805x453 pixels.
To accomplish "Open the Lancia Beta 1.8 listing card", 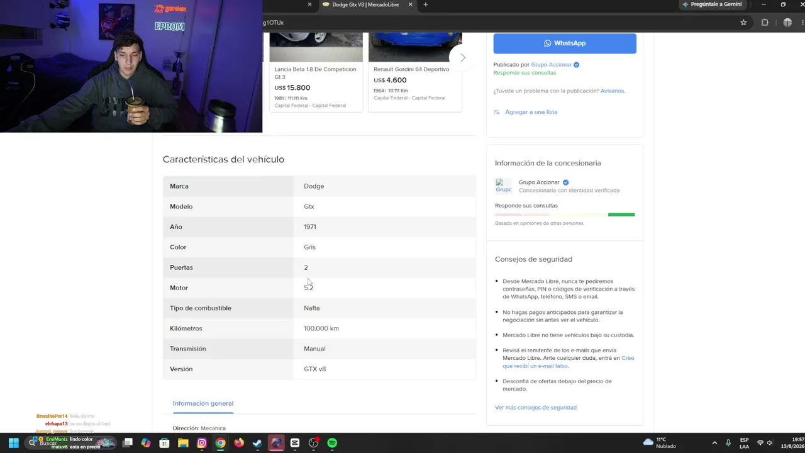I will pos(316,72).
